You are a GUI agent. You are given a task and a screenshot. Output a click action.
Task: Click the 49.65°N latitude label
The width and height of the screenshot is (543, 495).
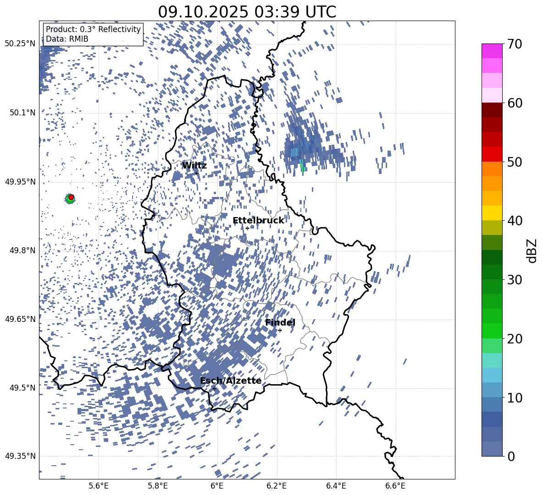[20, 319]
